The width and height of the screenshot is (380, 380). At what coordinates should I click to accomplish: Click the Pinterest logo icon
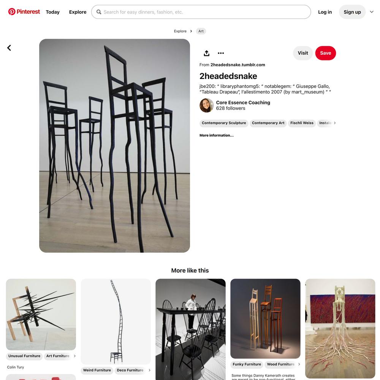click(x=12, y=12)
